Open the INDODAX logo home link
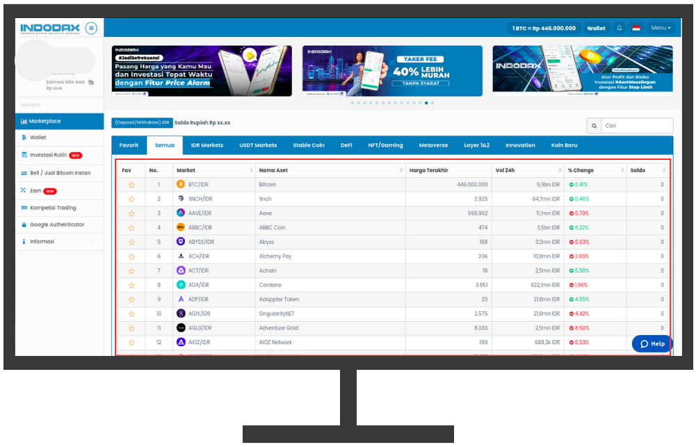Screen dimensions: 696x447 (x=50, y=29)
